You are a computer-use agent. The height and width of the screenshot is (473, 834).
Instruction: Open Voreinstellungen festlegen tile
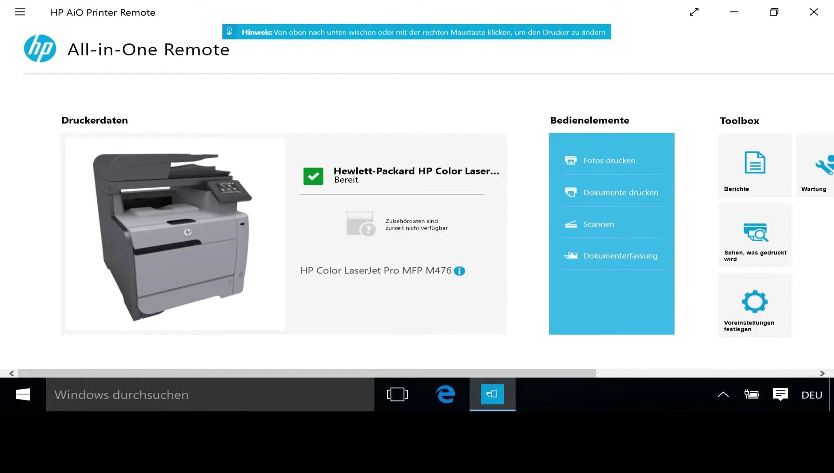coord(755,305)
